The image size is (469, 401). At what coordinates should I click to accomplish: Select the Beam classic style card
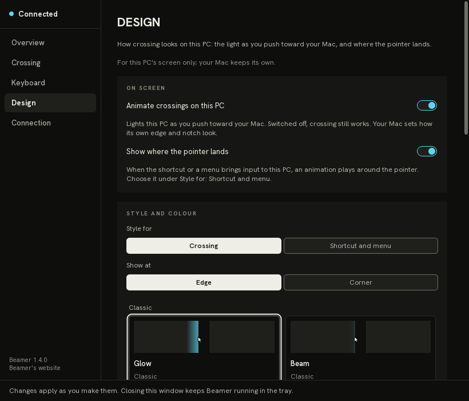[x=361, y=347]
